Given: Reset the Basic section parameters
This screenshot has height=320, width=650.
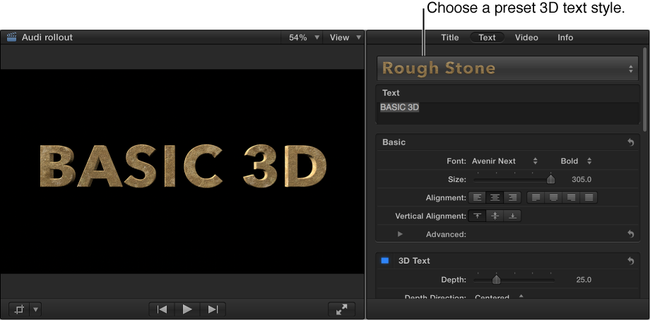Looking at the screenshot, I should click(x=630, y=142).
